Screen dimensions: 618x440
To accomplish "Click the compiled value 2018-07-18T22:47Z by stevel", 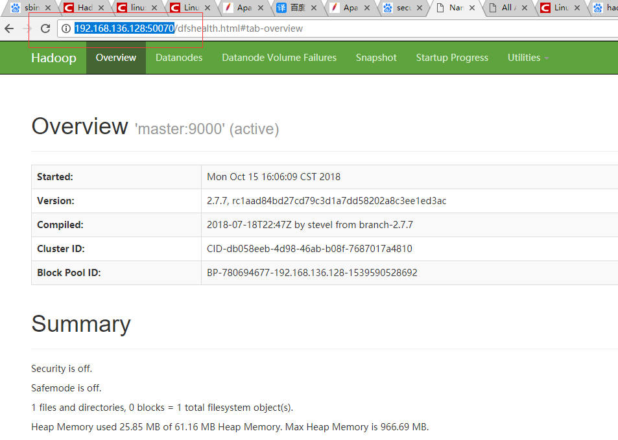I will pyautogui.click(x=310, y=225).
